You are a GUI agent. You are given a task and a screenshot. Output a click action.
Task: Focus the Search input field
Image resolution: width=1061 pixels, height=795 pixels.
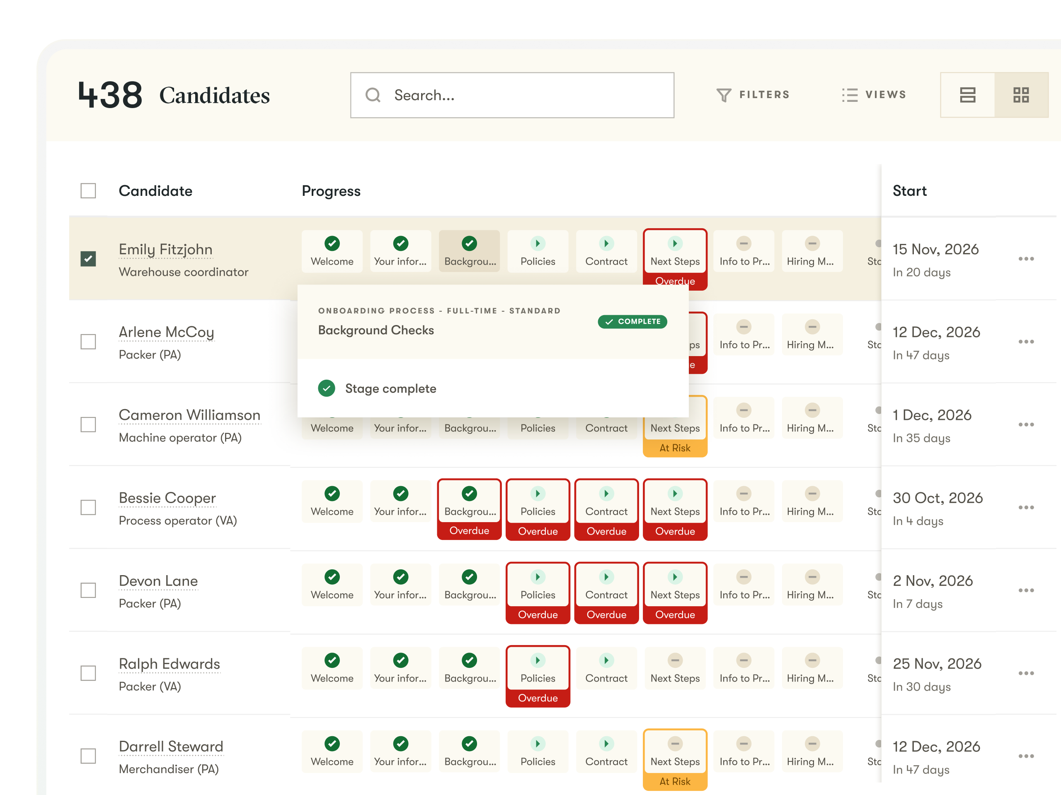point(512,95)
